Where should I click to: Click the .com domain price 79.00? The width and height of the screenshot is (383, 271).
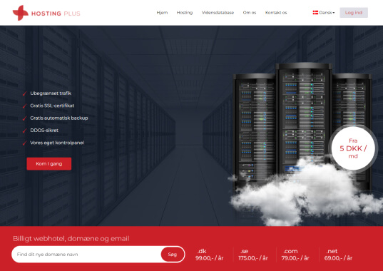tap(295, 258)
